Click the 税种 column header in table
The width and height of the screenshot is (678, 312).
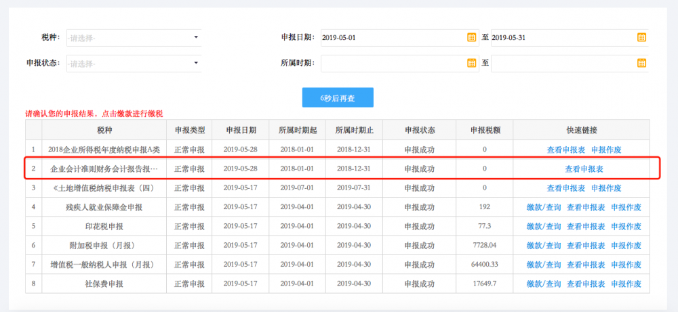pos(105,130)
